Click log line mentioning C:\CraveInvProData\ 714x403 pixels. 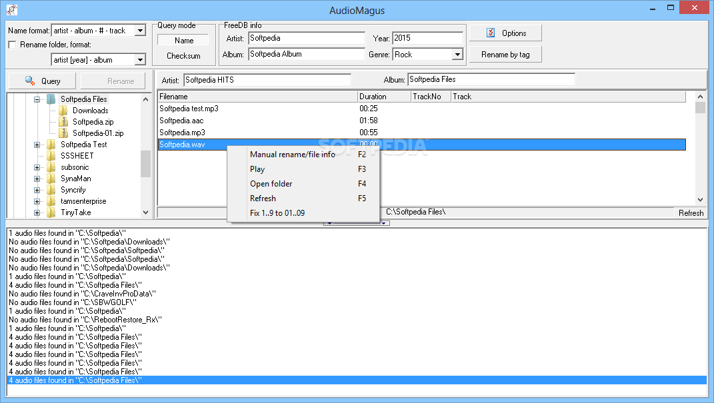pyautogui.click(x=83, y=293)
